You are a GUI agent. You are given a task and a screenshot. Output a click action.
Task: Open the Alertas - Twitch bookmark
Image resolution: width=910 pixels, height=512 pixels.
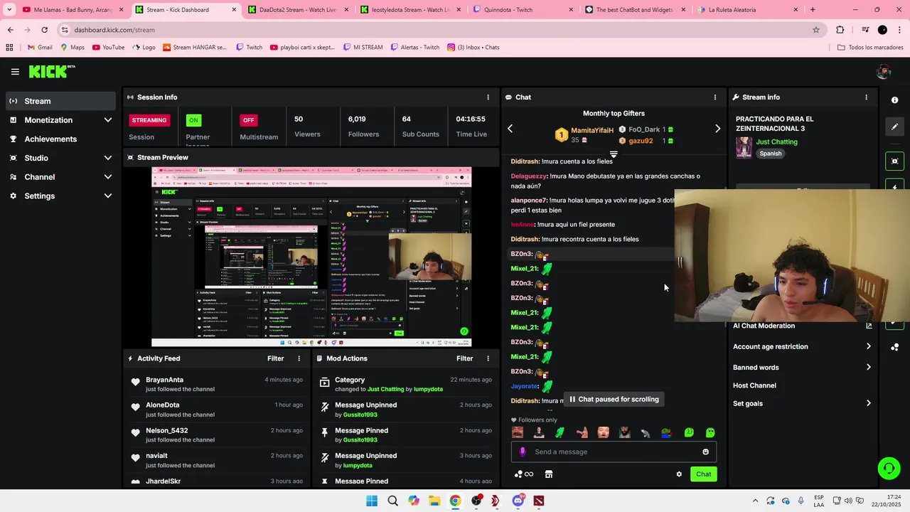tap(414, 48)
